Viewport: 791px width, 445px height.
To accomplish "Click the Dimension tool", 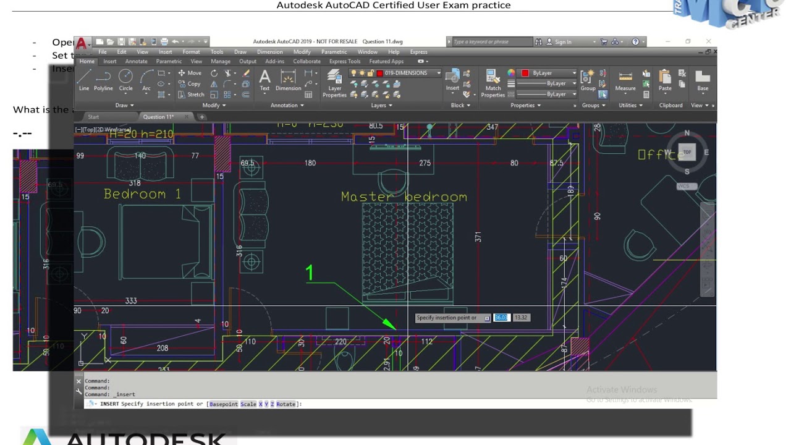I will coord(288,80).
